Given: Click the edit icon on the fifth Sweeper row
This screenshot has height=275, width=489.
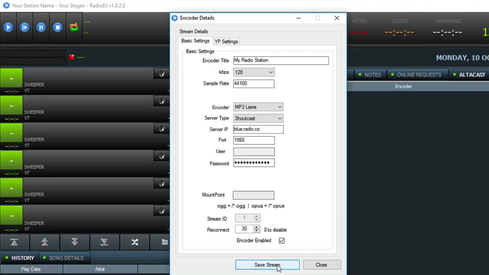Looking at the screenshot, I should (162, 184).
